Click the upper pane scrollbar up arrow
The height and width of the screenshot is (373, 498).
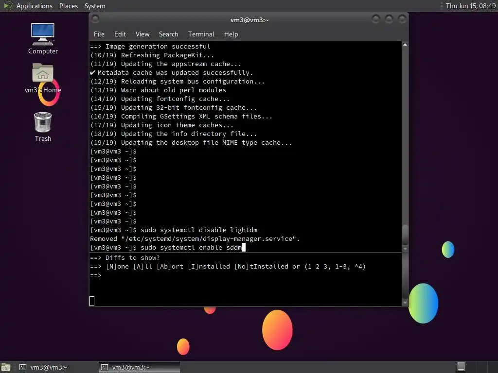pos(405,45)
